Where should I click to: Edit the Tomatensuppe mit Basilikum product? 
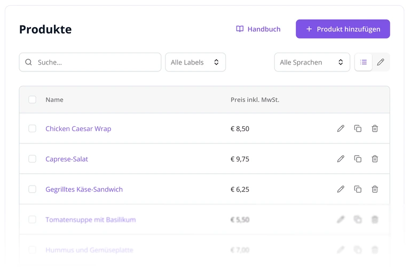[x=341, y=220]
